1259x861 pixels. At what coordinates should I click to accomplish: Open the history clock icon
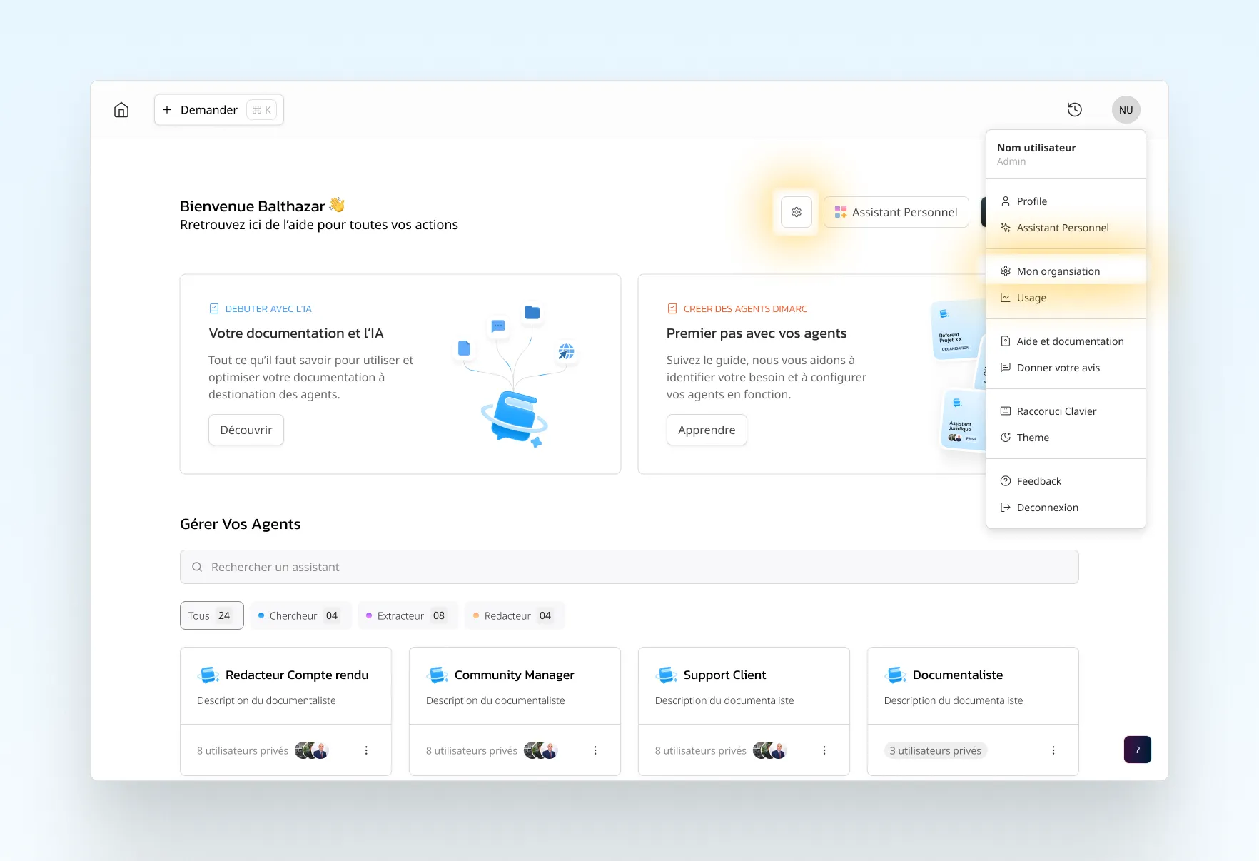coord(1074,110)
